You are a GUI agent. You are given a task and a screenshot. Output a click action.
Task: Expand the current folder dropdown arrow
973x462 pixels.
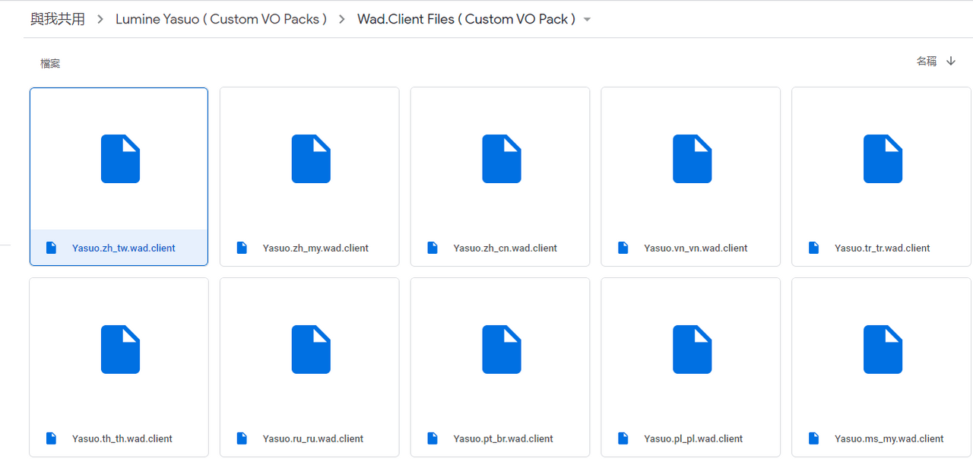(587, 20)
